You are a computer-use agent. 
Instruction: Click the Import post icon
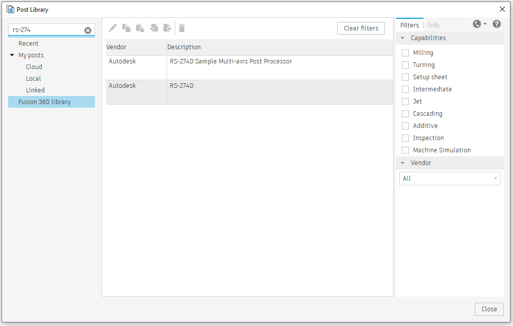(154, 28)
